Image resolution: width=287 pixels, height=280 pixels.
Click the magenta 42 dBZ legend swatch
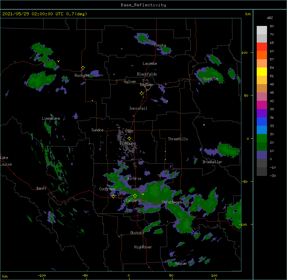262,105
